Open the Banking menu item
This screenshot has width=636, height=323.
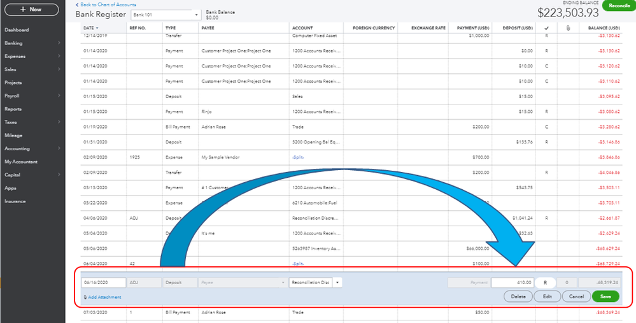13,43
